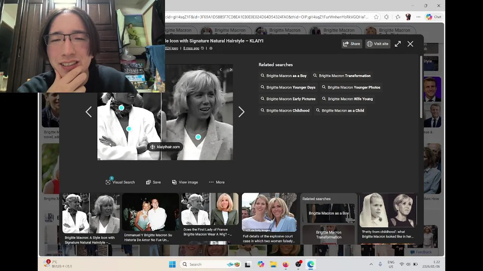Open Copilot Chat in Edge toolbar
This screenshot has width=483, height=271.
click(433, 17)
